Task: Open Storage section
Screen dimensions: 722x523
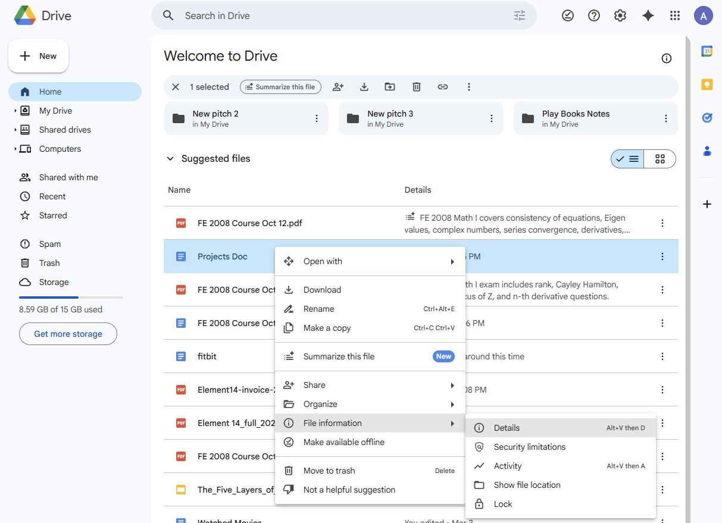Action: 75,282
